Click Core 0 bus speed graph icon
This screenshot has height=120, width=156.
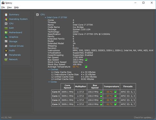pos(101,92)
